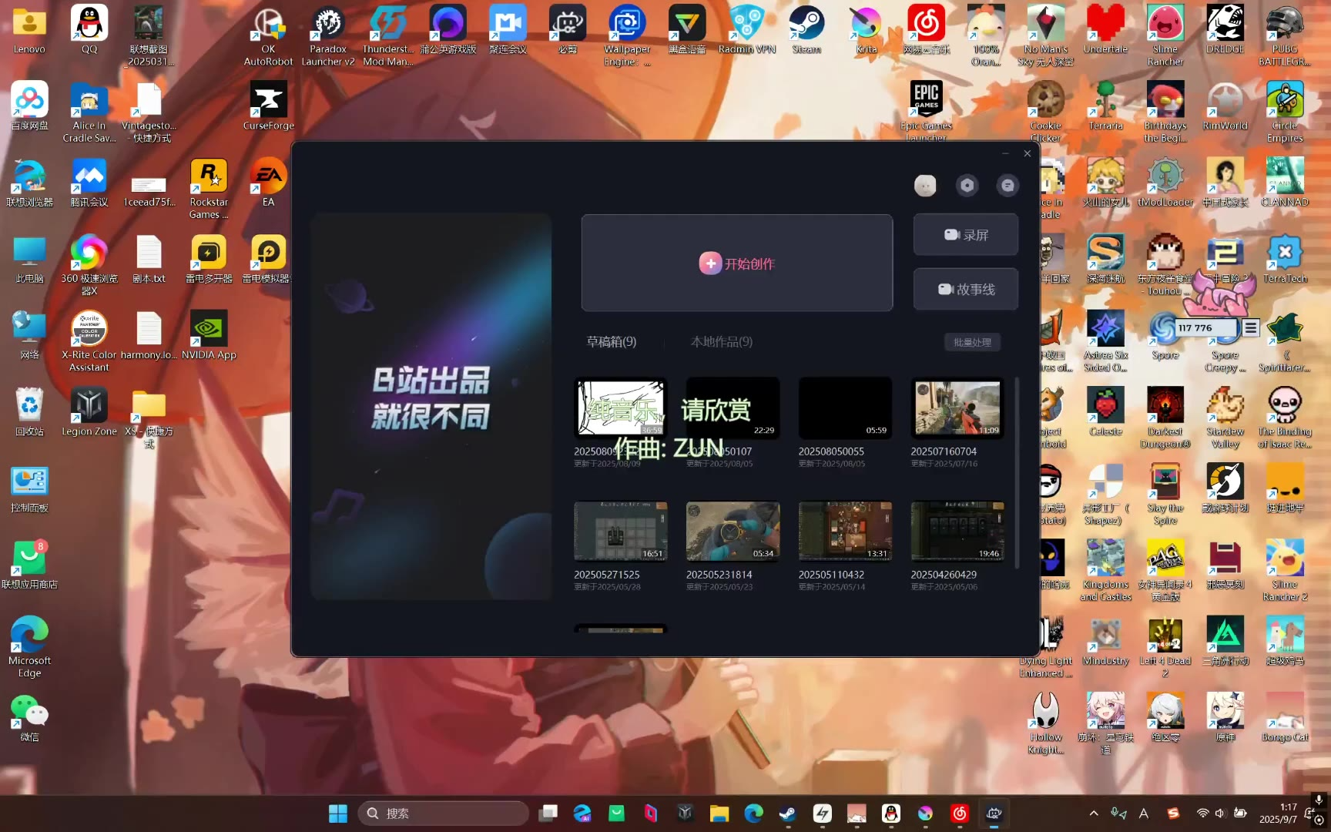The width and height of the screenshot is (1331, 832).
Task: Select the CurseForge desktop icon
Action: (x=268, y=106)
